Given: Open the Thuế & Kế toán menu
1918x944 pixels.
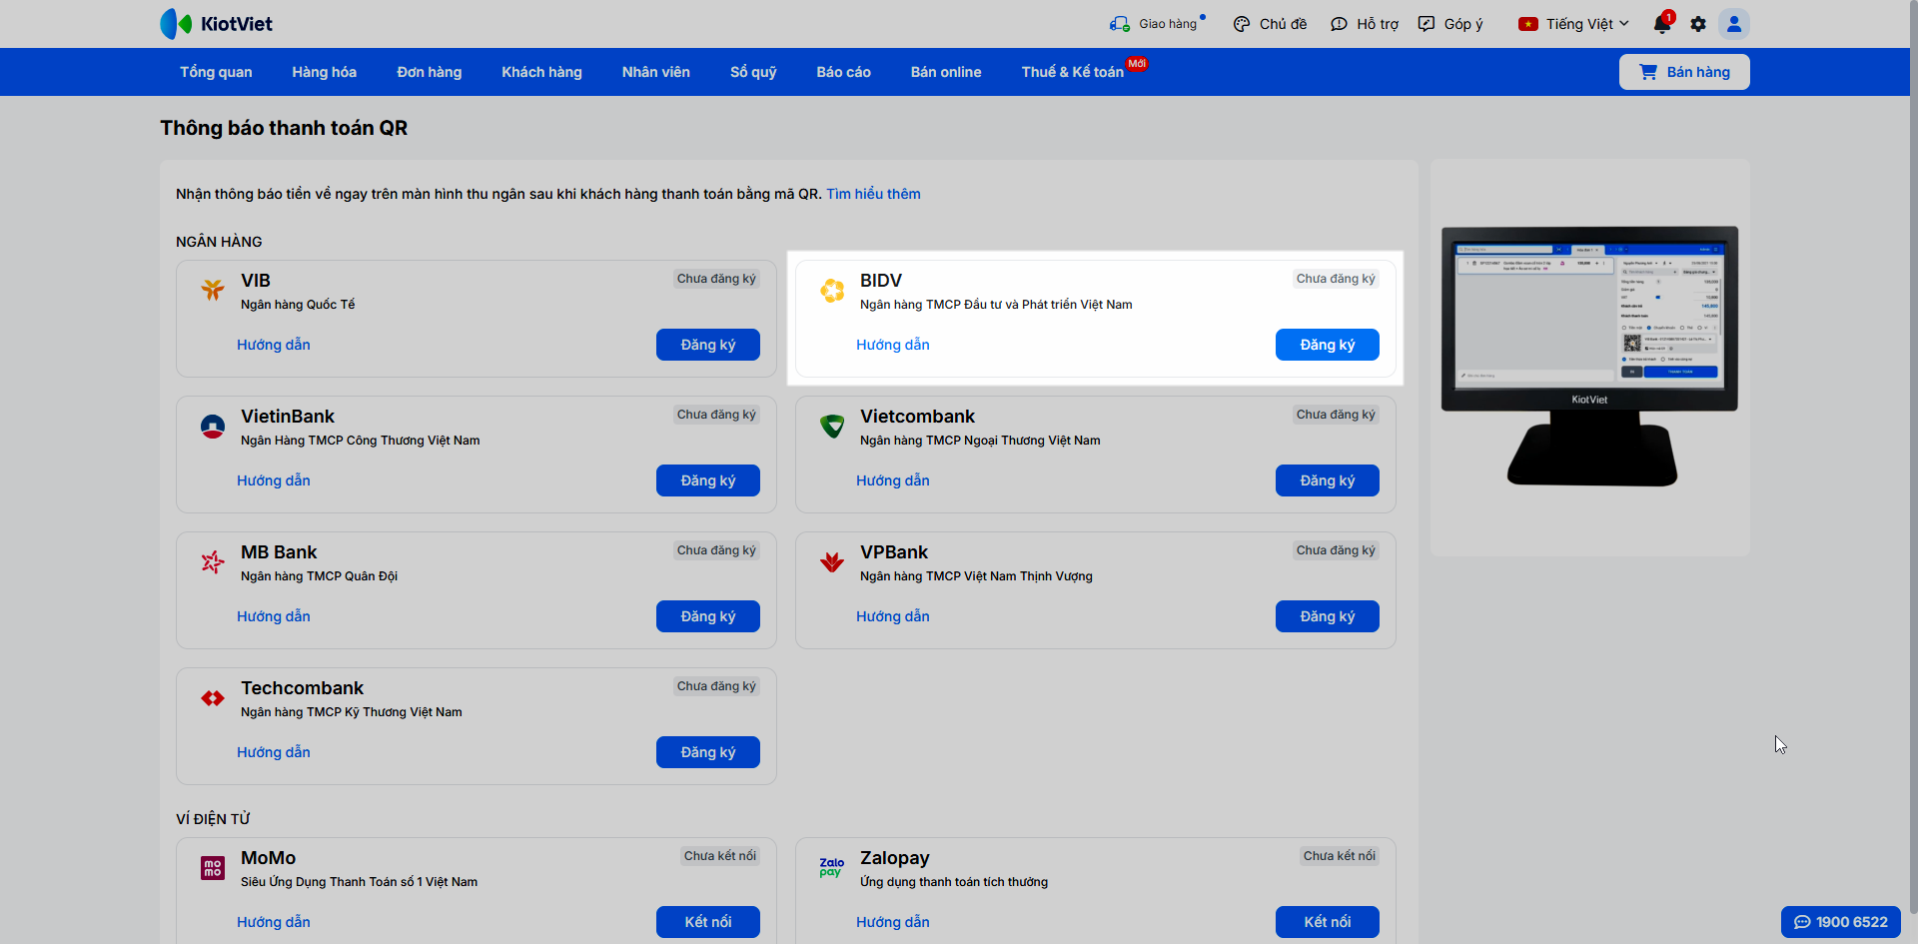Looking at the screenshot, I should (x=1072, y=72).
